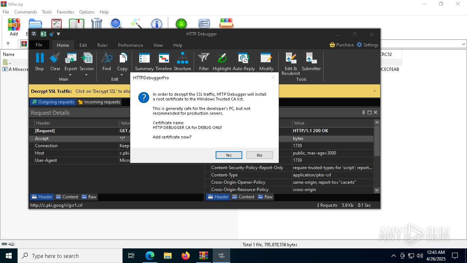Image resolution: width=467 pixels, height=263 pixels.
Task: Select the Accept header row
Action: (116, 138)
